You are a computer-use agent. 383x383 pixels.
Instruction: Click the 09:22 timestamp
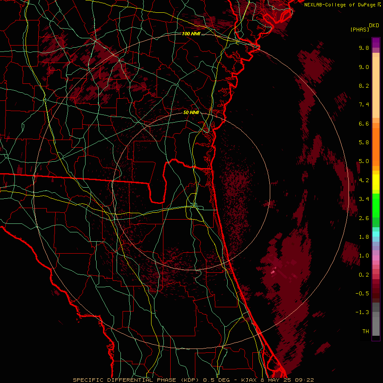304,380
